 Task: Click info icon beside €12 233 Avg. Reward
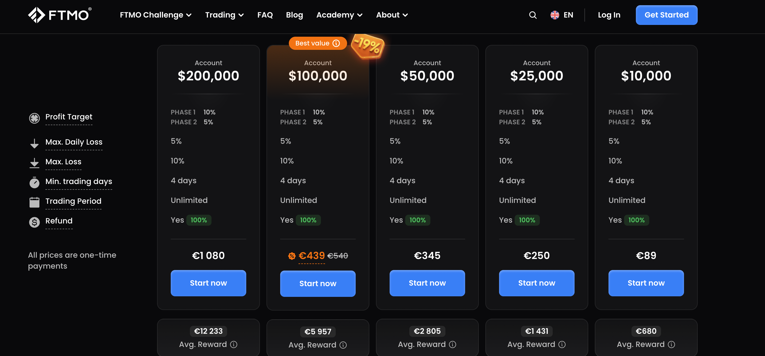pos(234,344)
